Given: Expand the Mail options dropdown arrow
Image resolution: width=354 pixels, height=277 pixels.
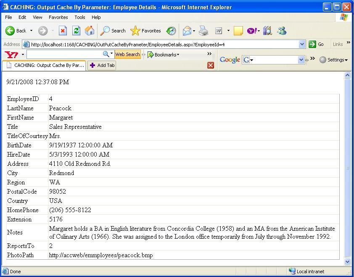Looking at the screenshot, I should point(194,31).
